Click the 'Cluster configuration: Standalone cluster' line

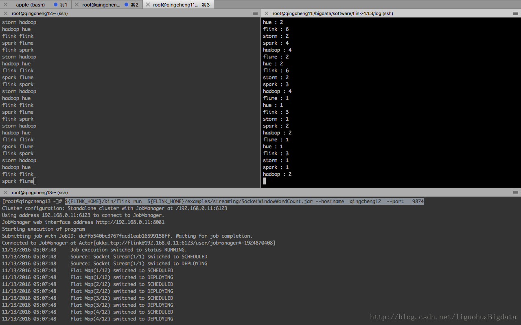click(x=114, y=208)
